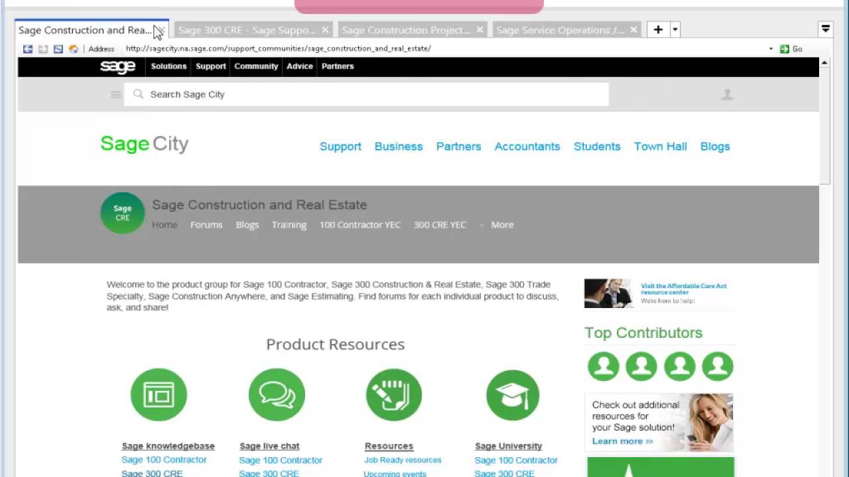The image size is (849, 477).
Task: Open the hamburger menu beside search box
Action: pos(116,95)
